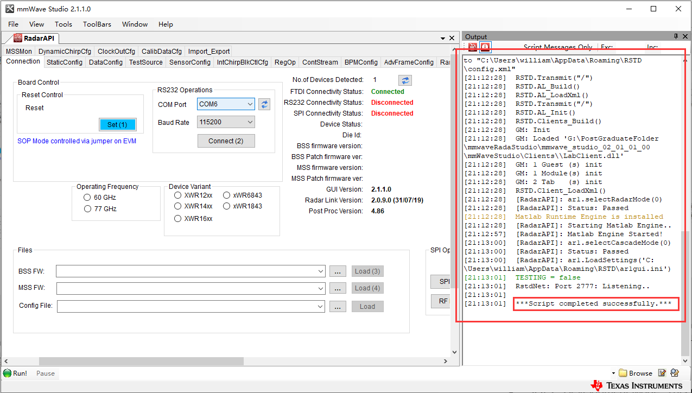Click the refresh COM port icon
This screenshot has width=692, height=393.
point(264,104)
